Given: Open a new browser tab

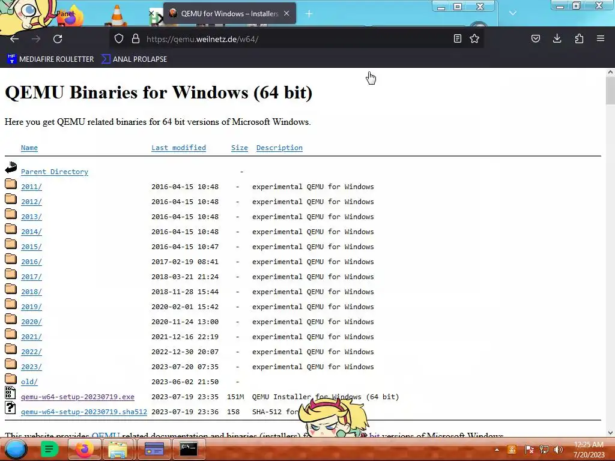Looking at the screenshot, I should tap(309, 14).
